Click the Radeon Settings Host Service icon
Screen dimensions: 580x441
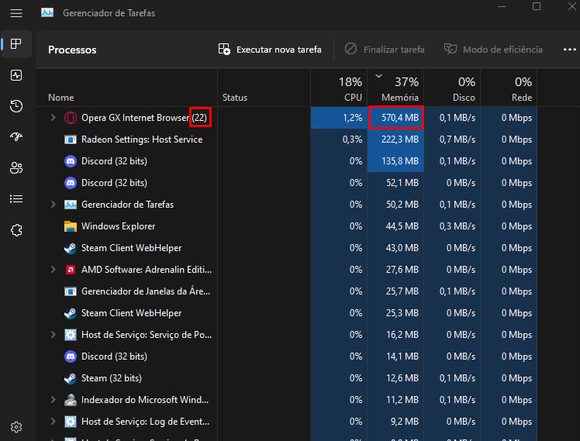71,140
